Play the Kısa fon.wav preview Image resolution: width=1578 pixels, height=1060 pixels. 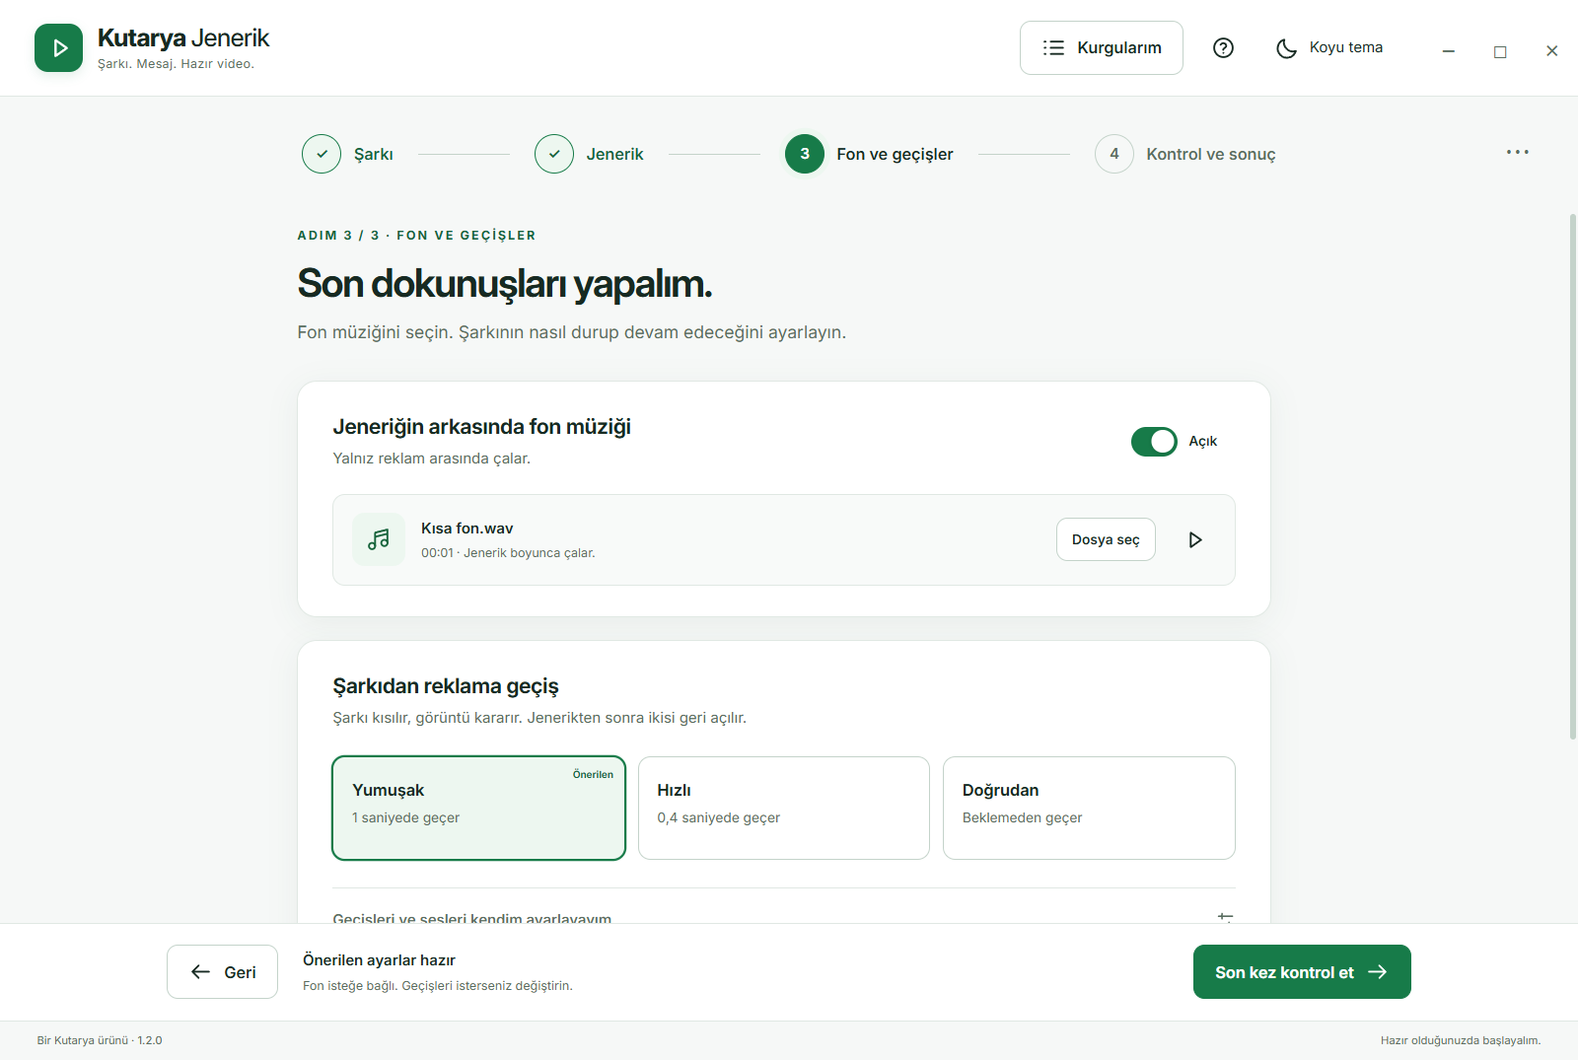click(x=1195, y=539)
